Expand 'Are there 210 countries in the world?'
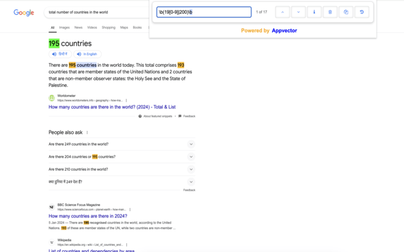The width and height of the screenshot is (404, 252). pos(191,169)
